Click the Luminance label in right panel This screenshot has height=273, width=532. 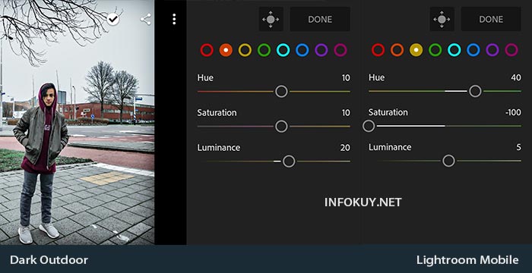click(390, 147)
